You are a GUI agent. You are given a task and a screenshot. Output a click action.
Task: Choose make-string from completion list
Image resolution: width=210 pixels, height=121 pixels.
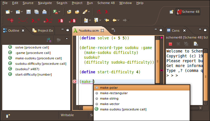pyautogui.click(x=142, y=98)
